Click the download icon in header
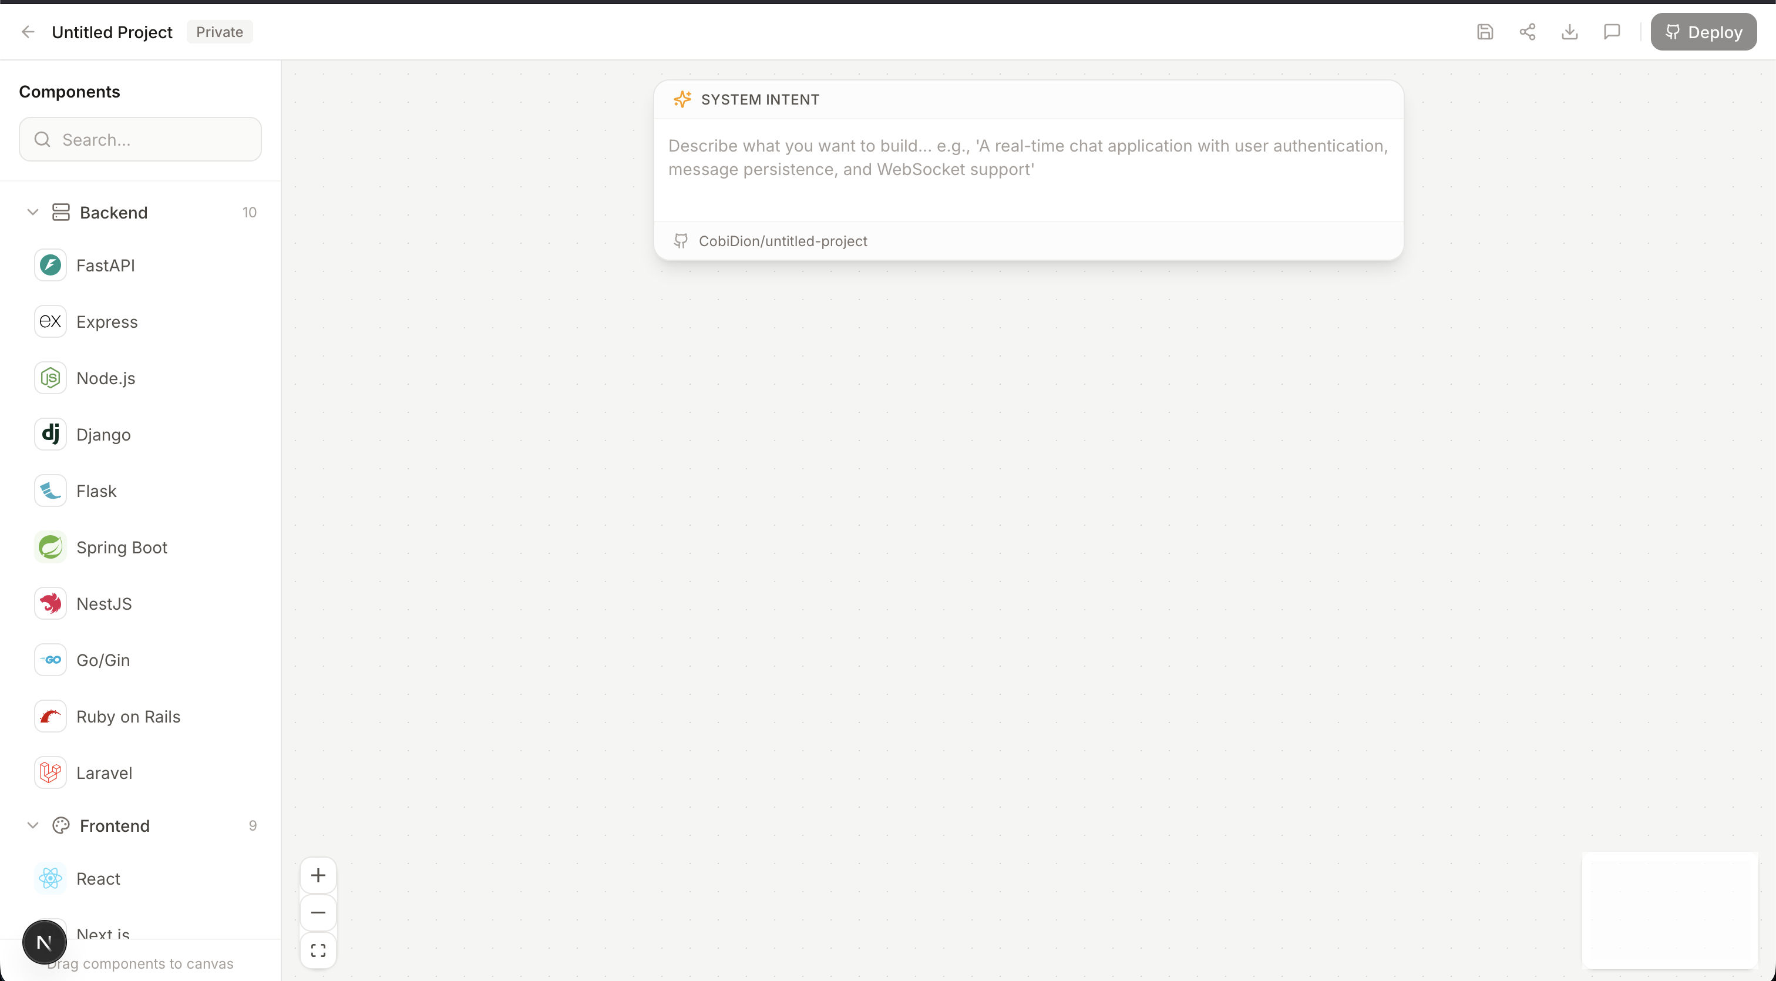The height and width of the screenshot is (981, 1776). click(x=1569, y=32)
